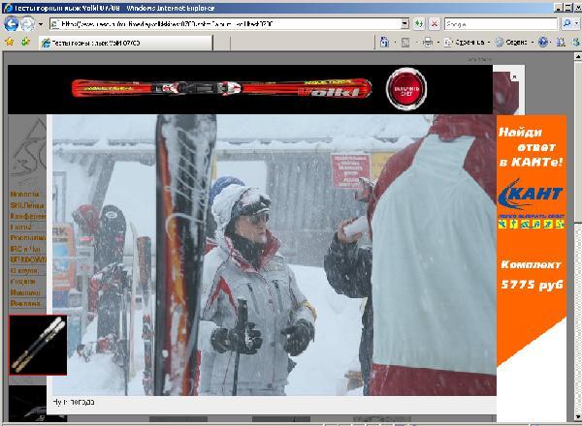582x426 pixels.
Task: Click the 'Найди ответ в КАНТе!' ad text
Action: point(531,147)
